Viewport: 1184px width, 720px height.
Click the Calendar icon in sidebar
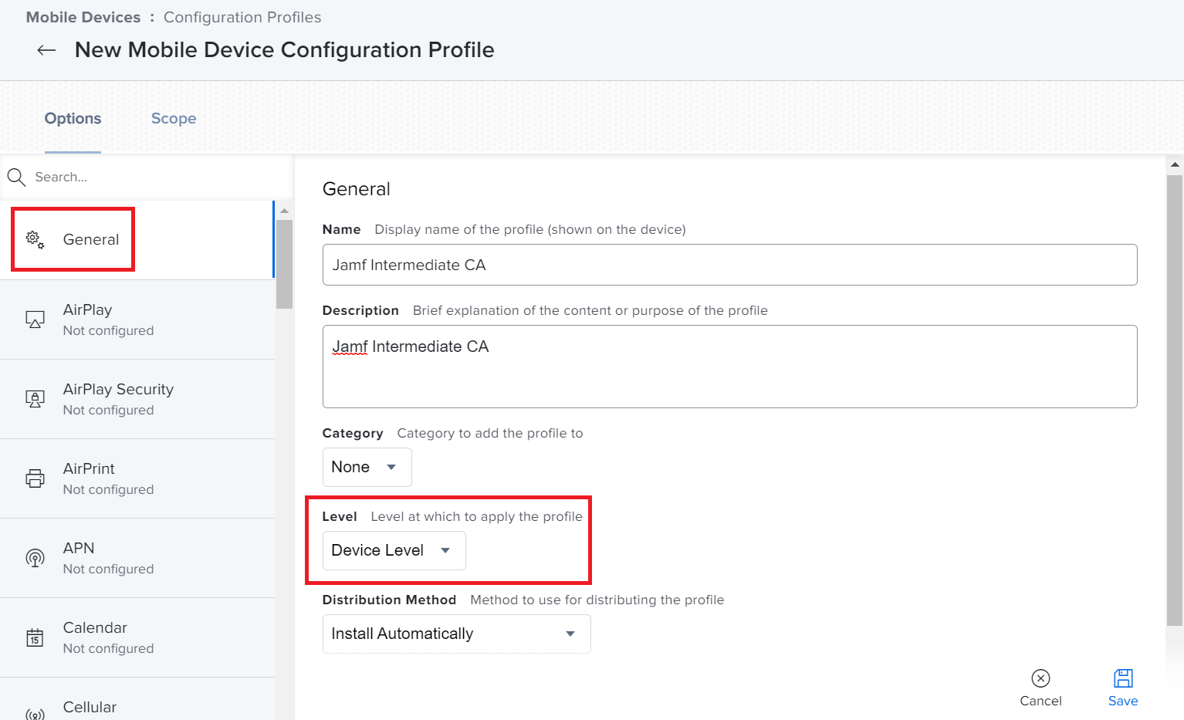tap(35, 637)
